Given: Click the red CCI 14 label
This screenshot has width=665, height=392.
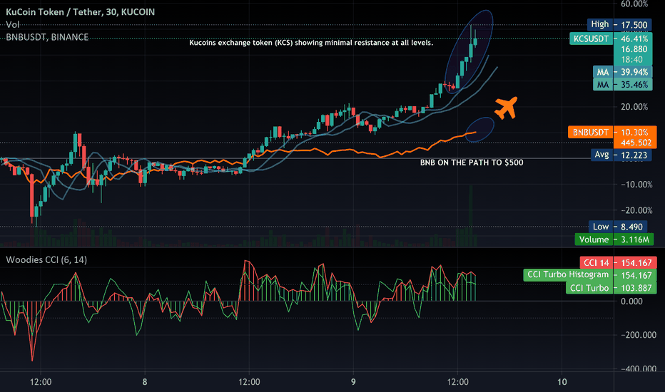Looking at the screenshot, I should (x=618, y=263).
